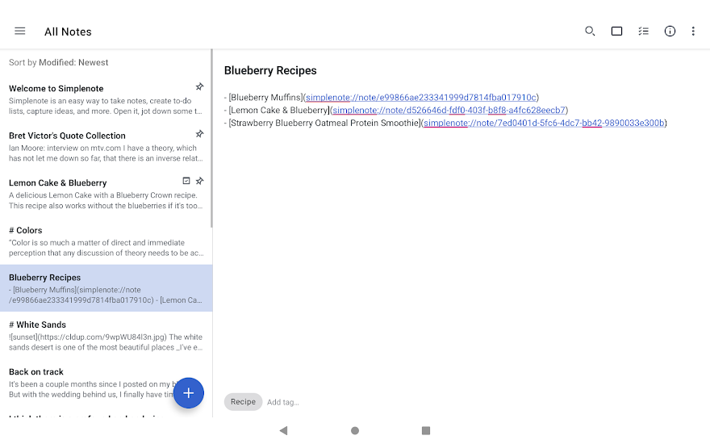This screenshot has height=444, width=710.
Task: Tap the Android back navigation button
Action: 283,430
